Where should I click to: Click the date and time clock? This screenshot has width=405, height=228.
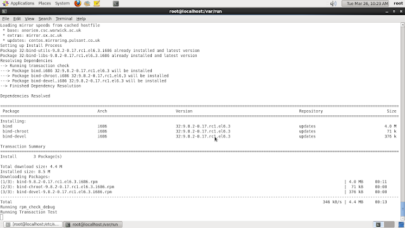tap(365, 3)
